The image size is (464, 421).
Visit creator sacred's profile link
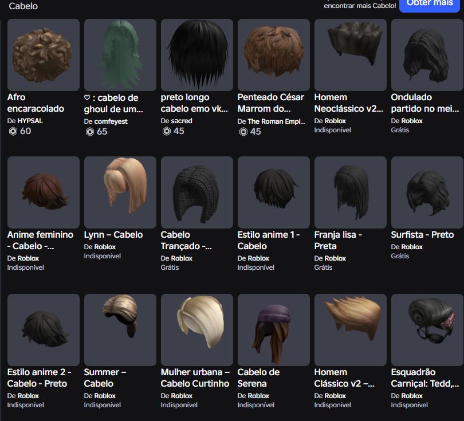pos(182,121)
